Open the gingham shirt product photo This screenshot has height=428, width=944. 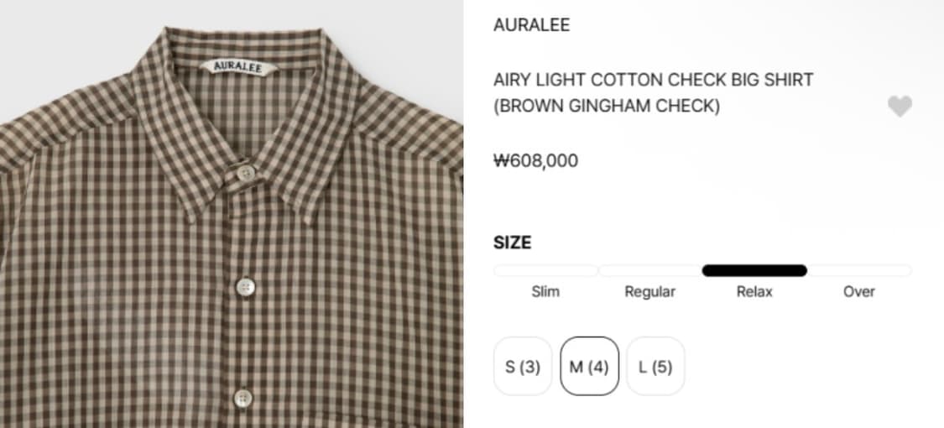232,214
